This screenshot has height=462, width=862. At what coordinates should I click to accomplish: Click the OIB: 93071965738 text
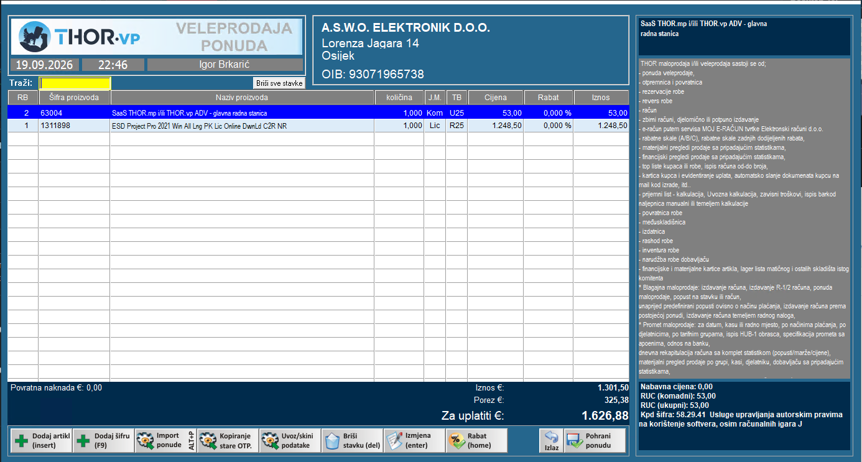373,75
